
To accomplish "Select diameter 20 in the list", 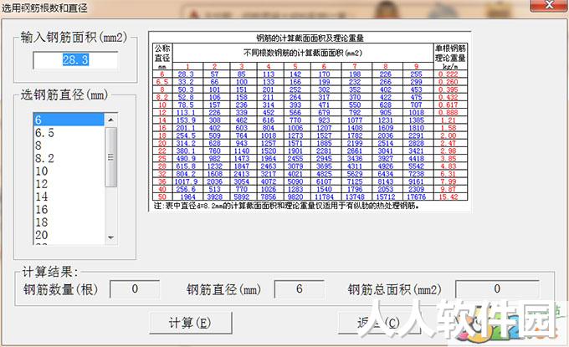I will click(x=69, y=235).
